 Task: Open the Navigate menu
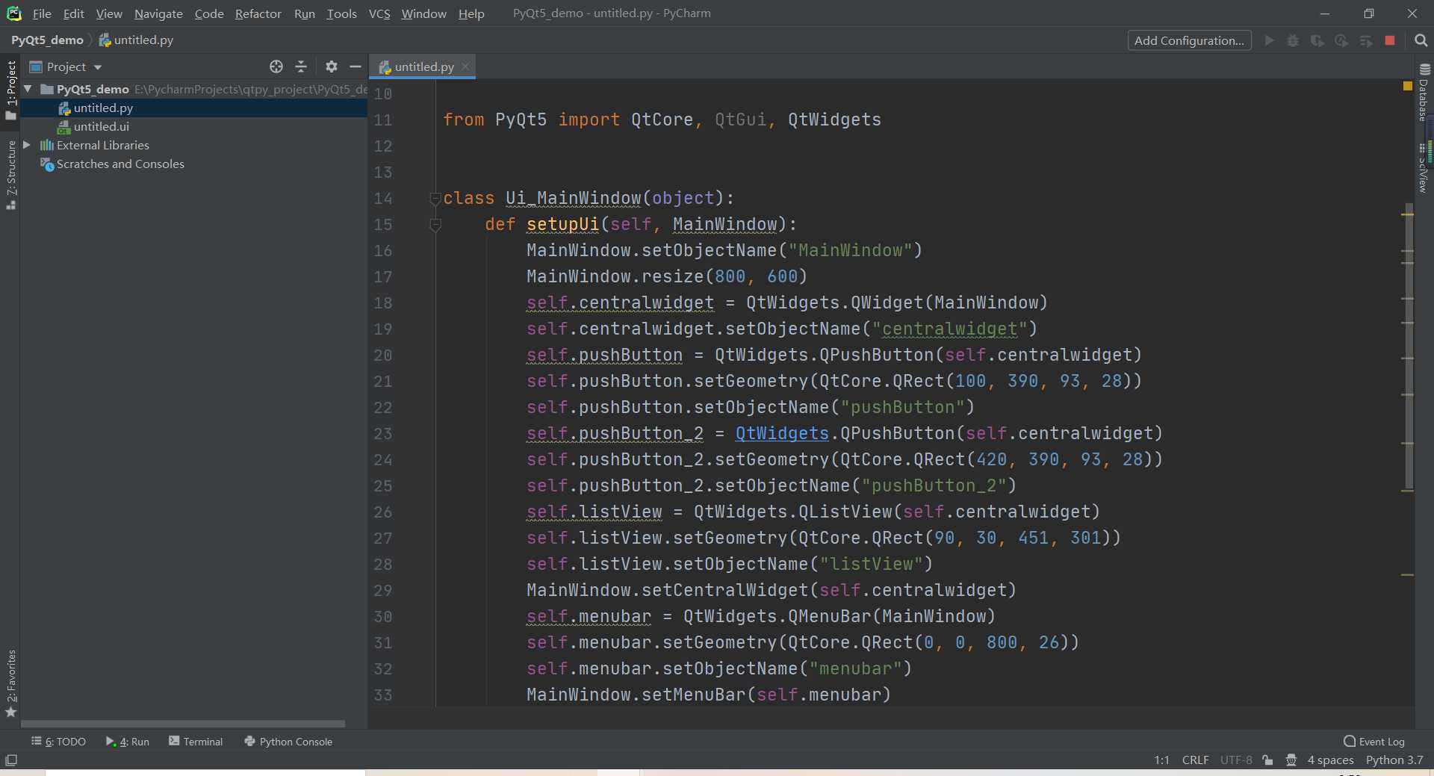point(158,13)
